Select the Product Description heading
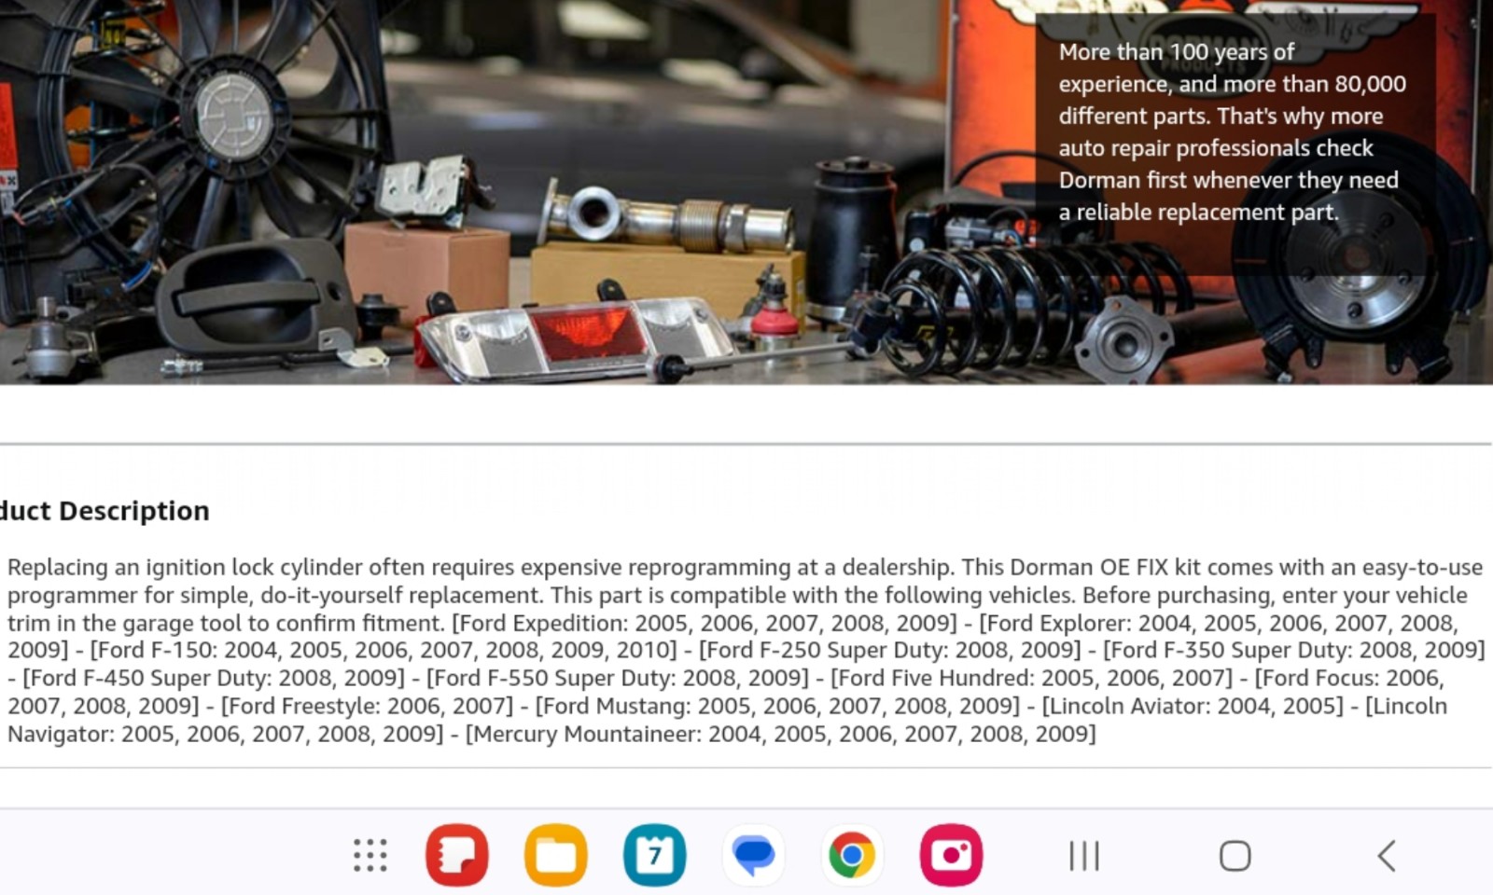 pyautogui.click(x=105, y=511)
